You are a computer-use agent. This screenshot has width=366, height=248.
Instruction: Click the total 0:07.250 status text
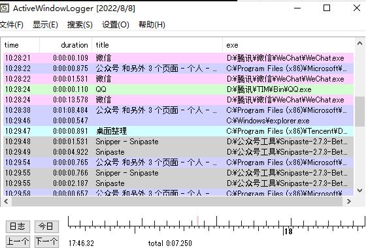[x=170, y=243]
